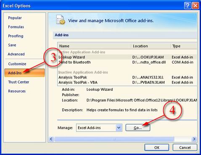The width and height of the screenshot is (201, 155).
Task: Select the Analysis ToolPak - VBA row
Action: click(x=127, y=82)
